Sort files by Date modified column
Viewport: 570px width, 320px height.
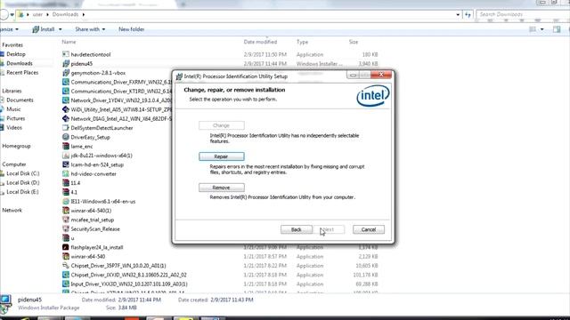coord(260,42)
